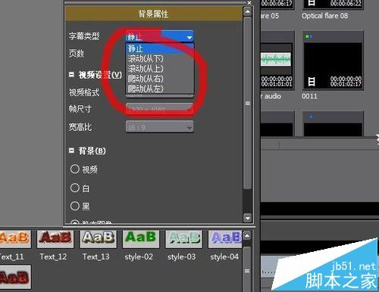Click the 帧尺寸 label
Image resolution: width=379 pixels, height=292 pixels.
(x=80, y=109)
